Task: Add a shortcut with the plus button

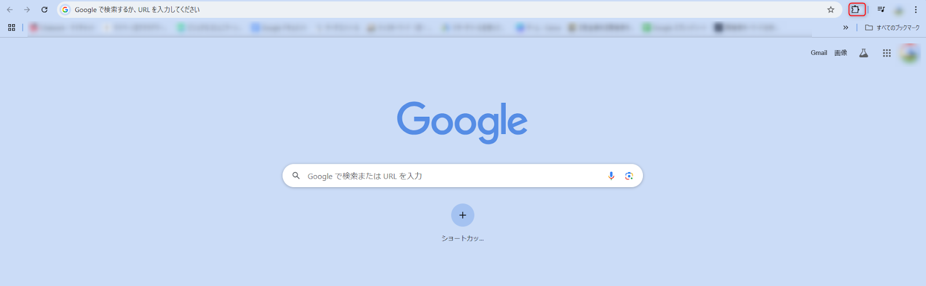Action: pyautogui.click(x=462, y=215)
